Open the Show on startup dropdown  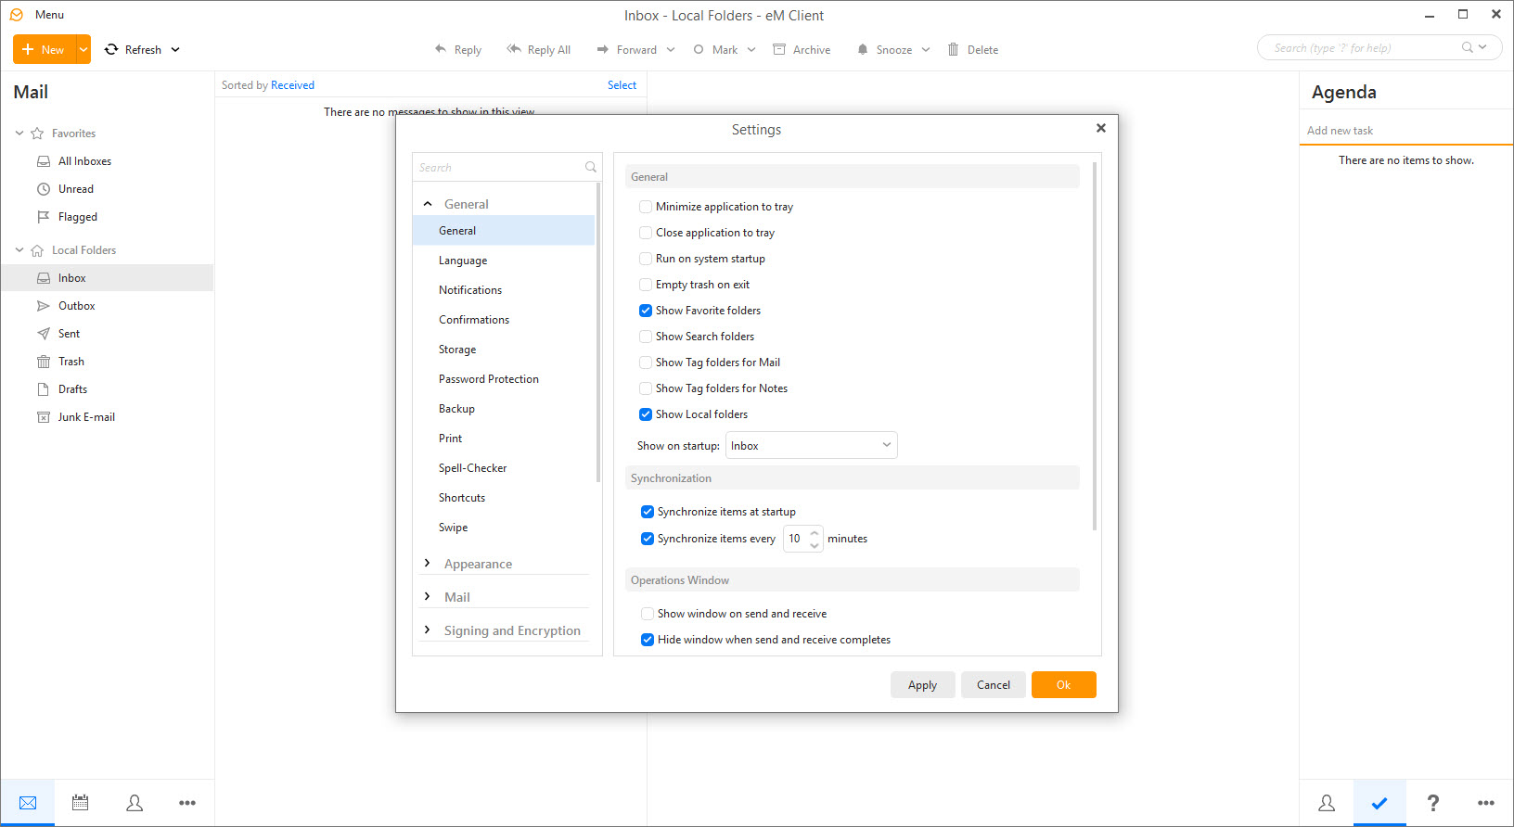click(811, 446)
